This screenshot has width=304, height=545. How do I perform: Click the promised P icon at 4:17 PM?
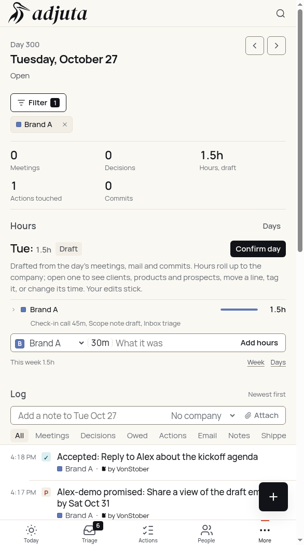pos(46,493)
